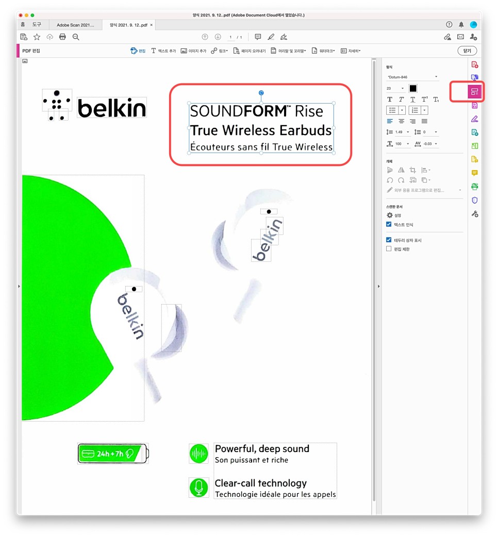The image size is (498, 537).
Task: Apply bold text formatting
Action: click(x=390, y=99)
